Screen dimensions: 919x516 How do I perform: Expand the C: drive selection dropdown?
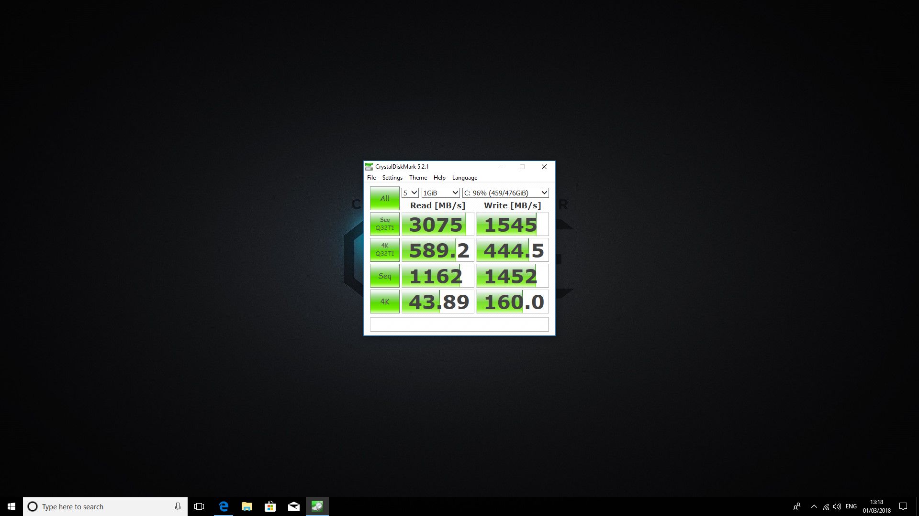pos(505,193)
